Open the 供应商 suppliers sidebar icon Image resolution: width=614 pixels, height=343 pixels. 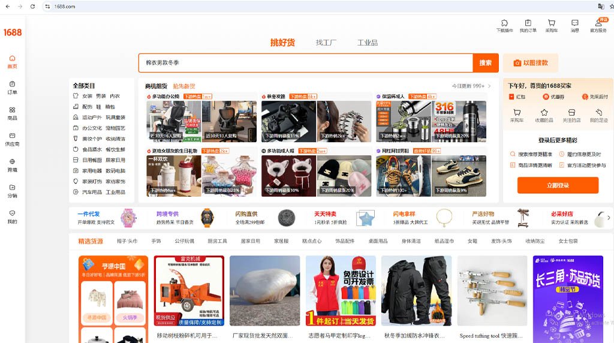pyautogui.click(x=12, y=139)
